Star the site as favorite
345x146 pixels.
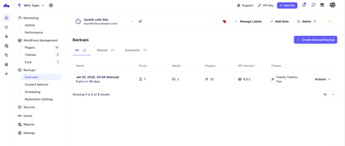point(330,21)
